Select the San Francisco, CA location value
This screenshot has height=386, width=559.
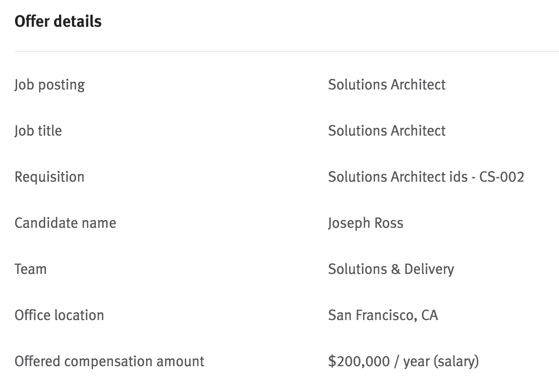pos(383,315)
